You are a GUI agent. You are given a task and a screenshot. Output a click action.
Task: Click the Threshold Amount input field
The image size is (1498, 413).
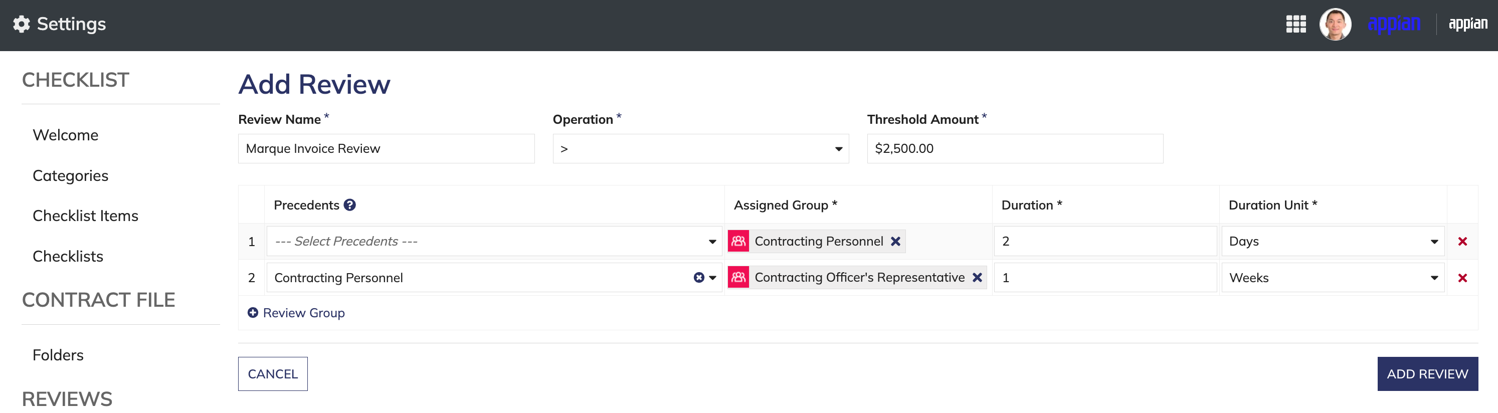(1015, 148)
